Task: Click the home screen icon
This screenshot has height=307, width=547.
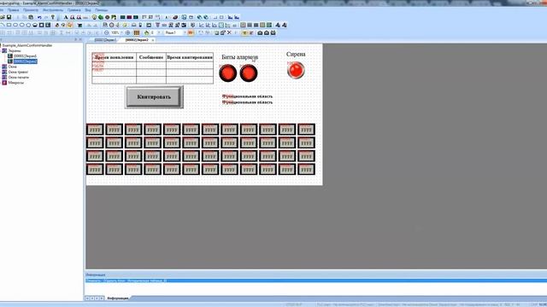Action: coord(146,32)
